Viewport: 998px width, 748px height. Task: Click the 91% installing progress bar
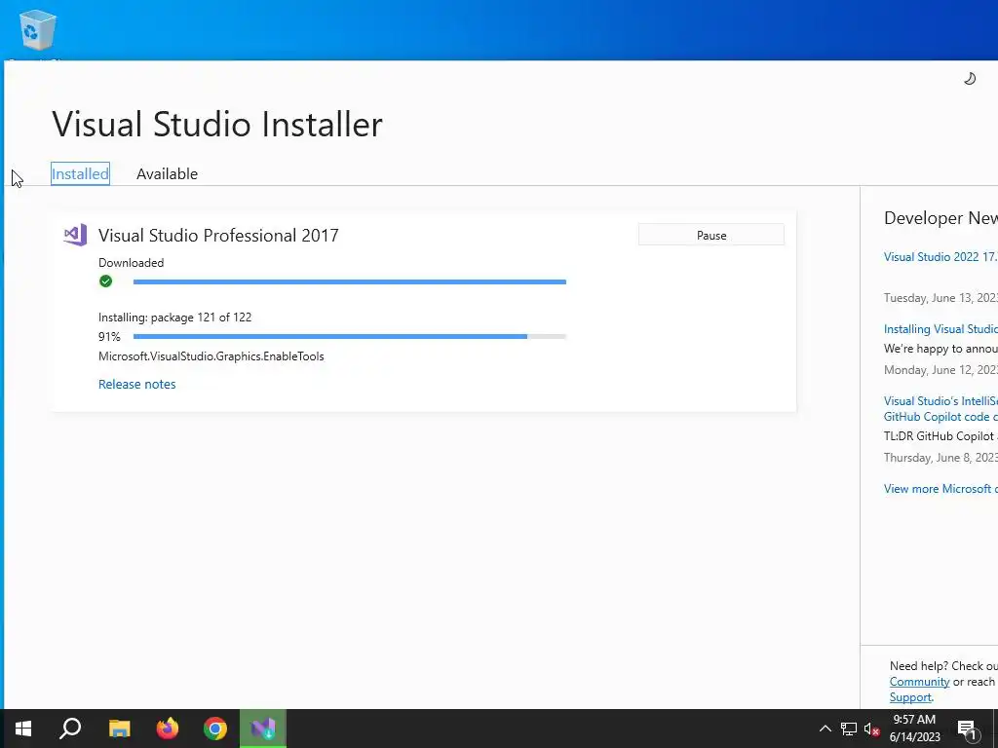click(350, 336)
